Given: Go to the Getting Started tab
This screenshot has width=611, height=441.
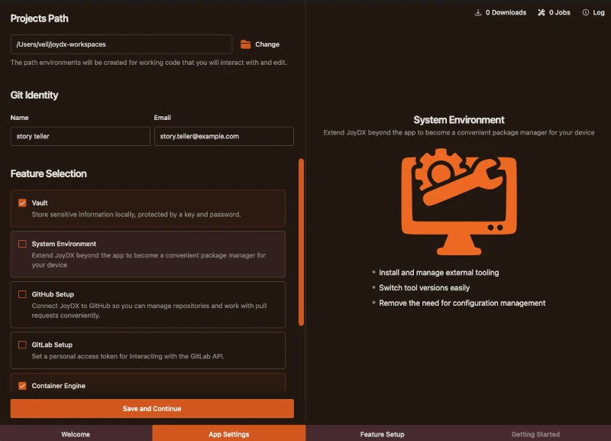Looking at the screenshot, I should 535,434.
